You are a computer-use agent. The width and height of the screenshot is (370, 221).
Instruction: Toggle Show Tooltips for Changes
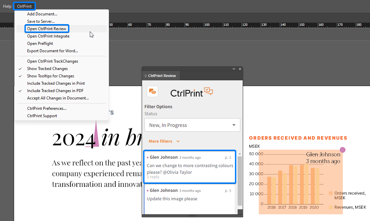(x=61, y=76)
